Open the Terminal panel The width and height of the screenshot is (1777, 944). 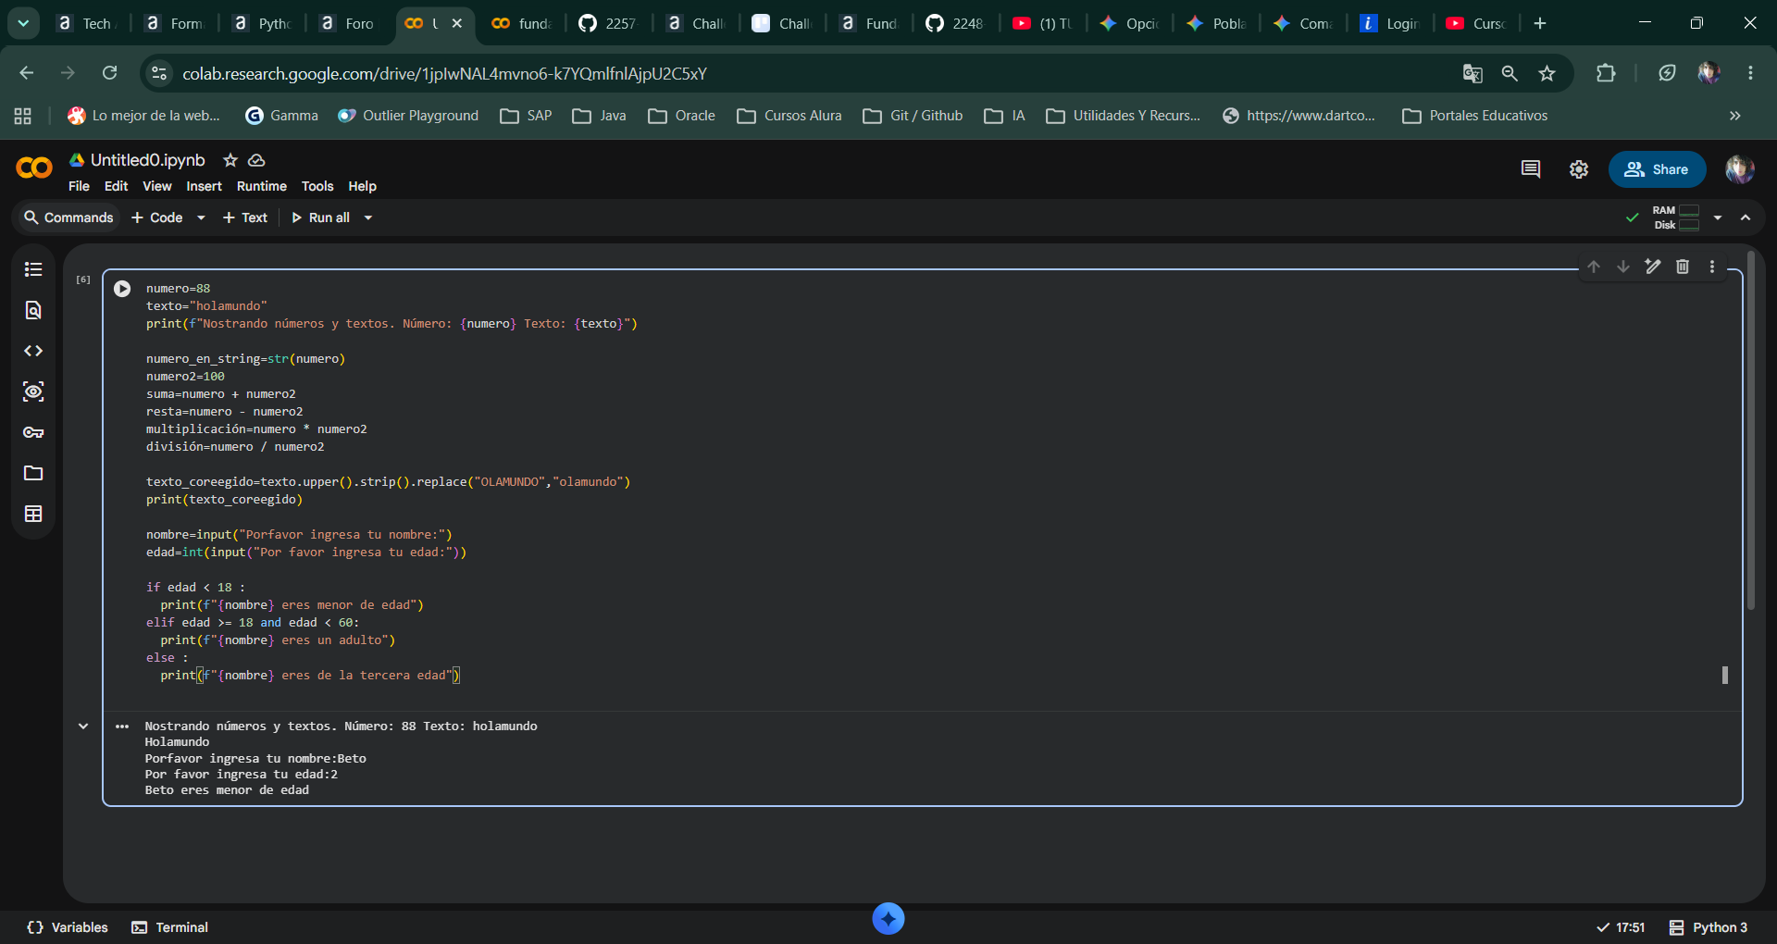(170, 927)
